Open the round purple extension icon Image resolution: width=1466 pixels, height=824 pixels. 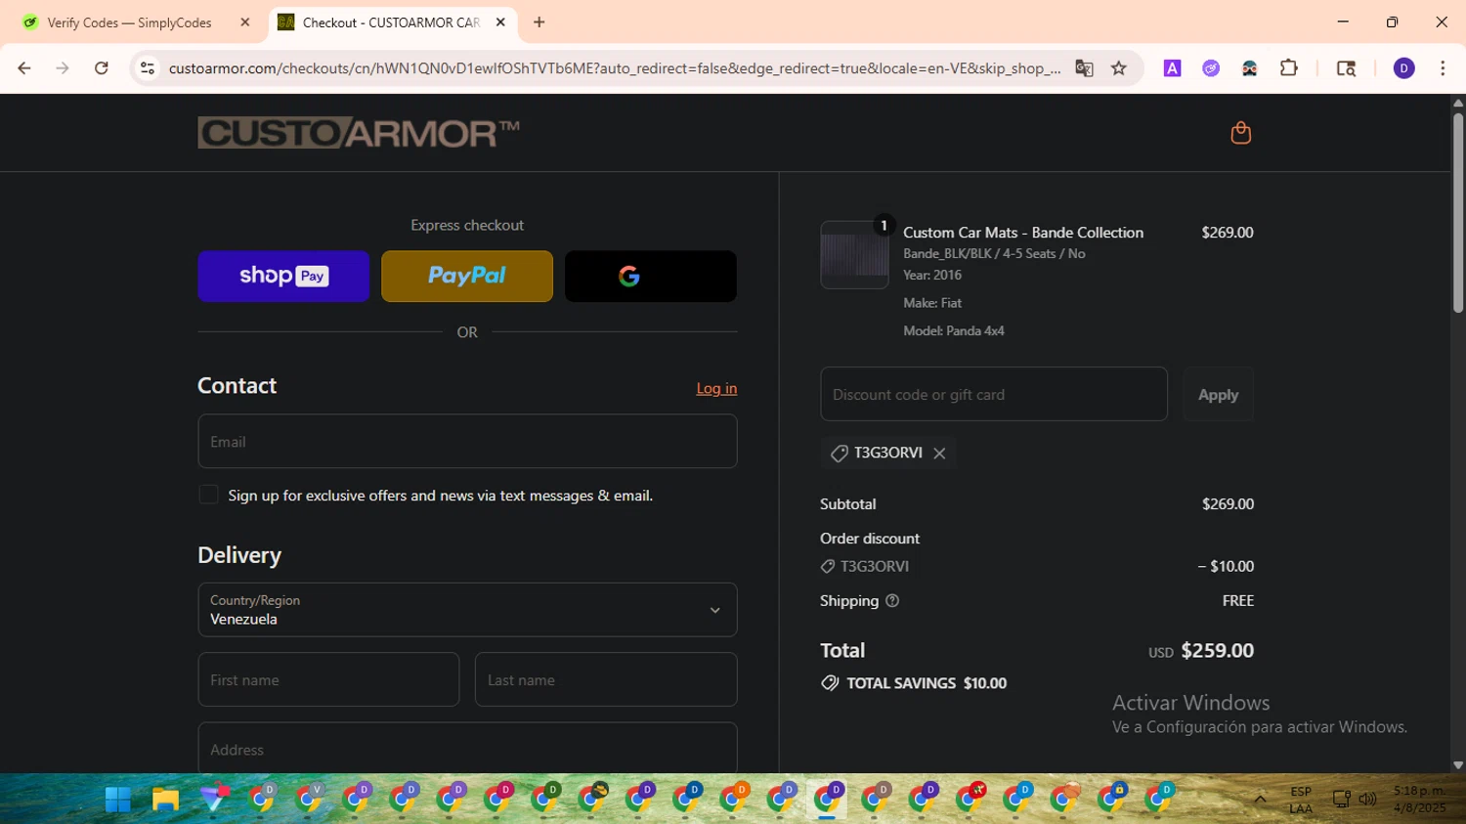[1211, 68]
